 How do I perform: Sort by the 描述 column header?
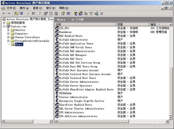pyautogui.click(x=159, y=24)
